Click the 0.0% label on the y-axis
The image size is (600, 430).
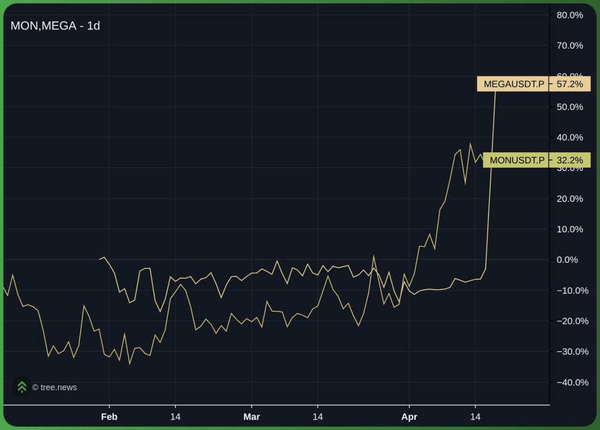pos(570,260)
